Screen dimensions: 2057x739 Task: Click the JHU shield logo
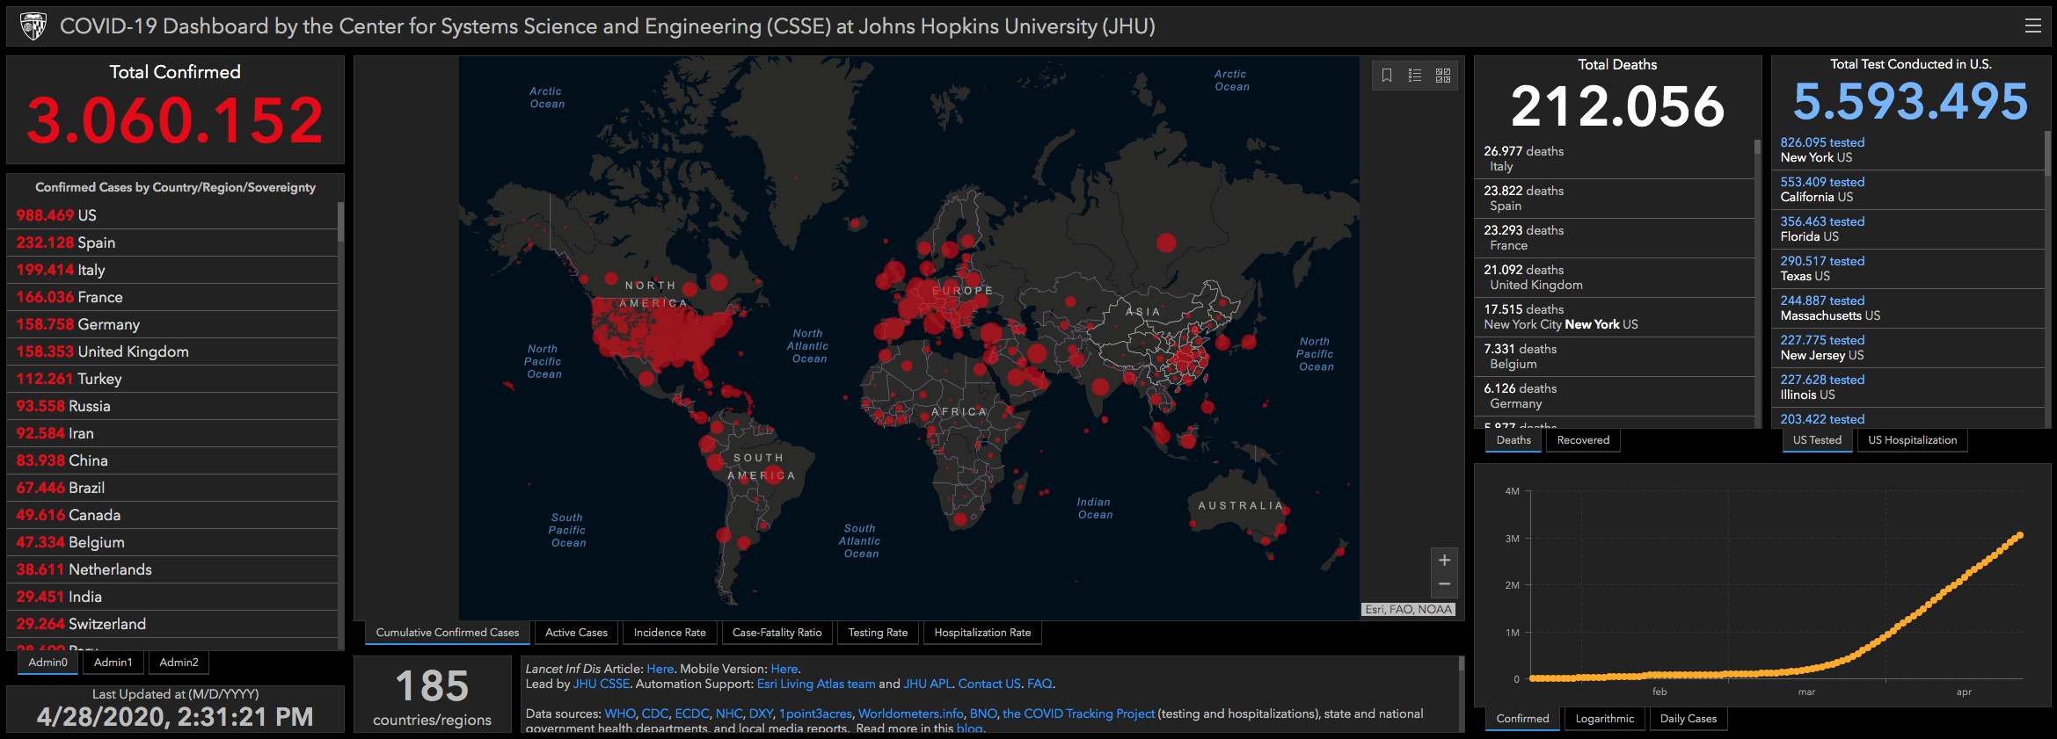33,26
